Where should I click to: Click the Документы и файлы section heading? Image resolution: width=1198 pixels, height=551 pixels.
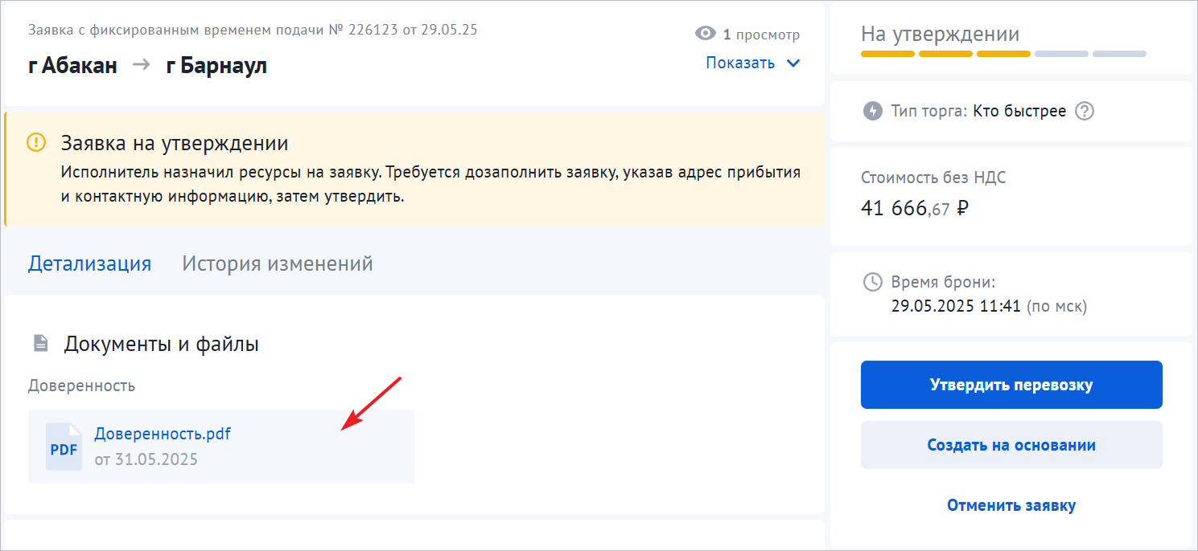coord(162,345)
